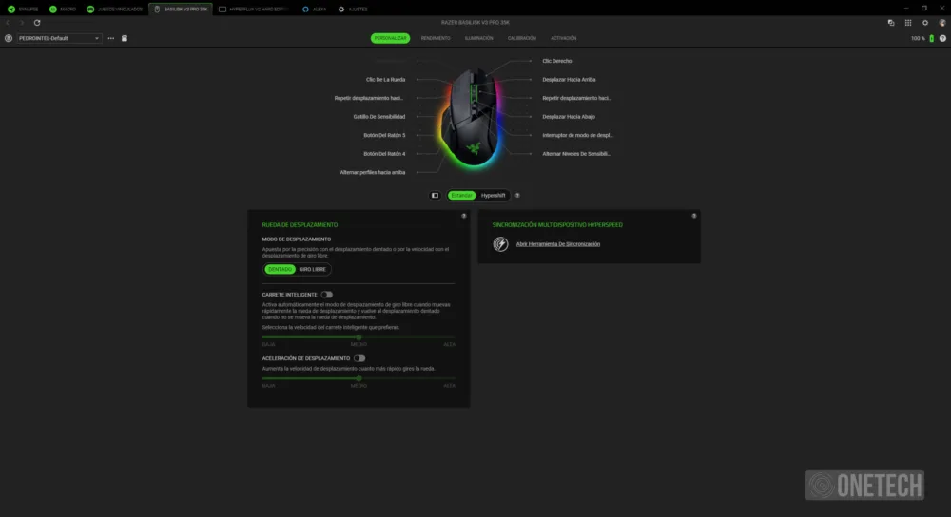
Task: Refresh the page with the reload icon
Action: point(37,23)
